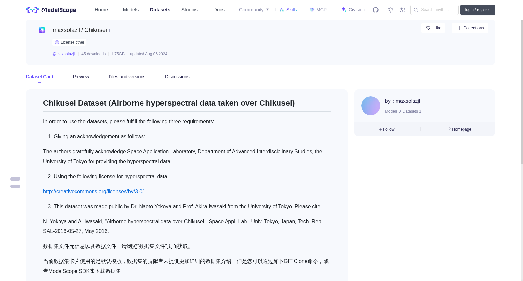Screen dimensions: 523x281
Task: Like the Chikusei dataset
Action: (433, 28)
